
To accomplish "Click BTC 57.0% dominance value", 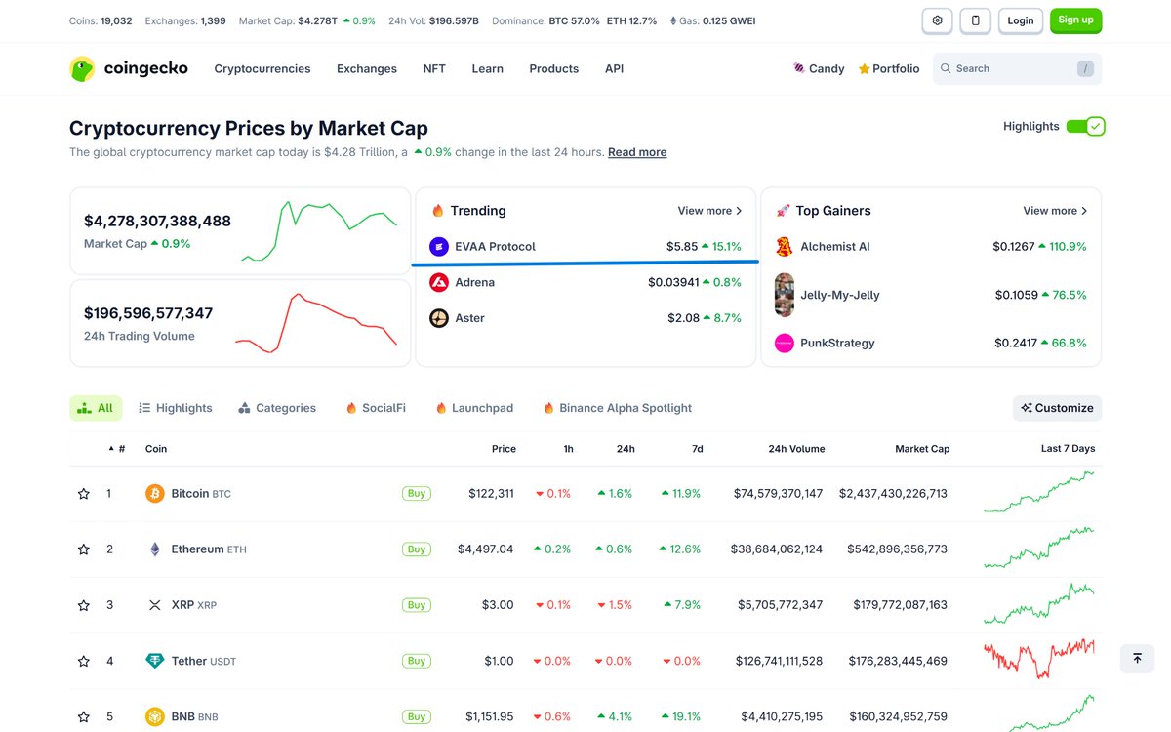I will point(574,20).
